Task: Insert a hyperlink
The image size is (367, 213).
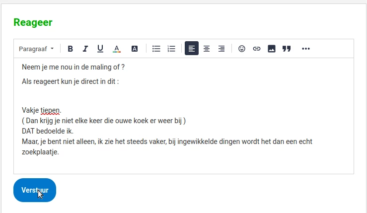Action: click(x=257, y=49)
